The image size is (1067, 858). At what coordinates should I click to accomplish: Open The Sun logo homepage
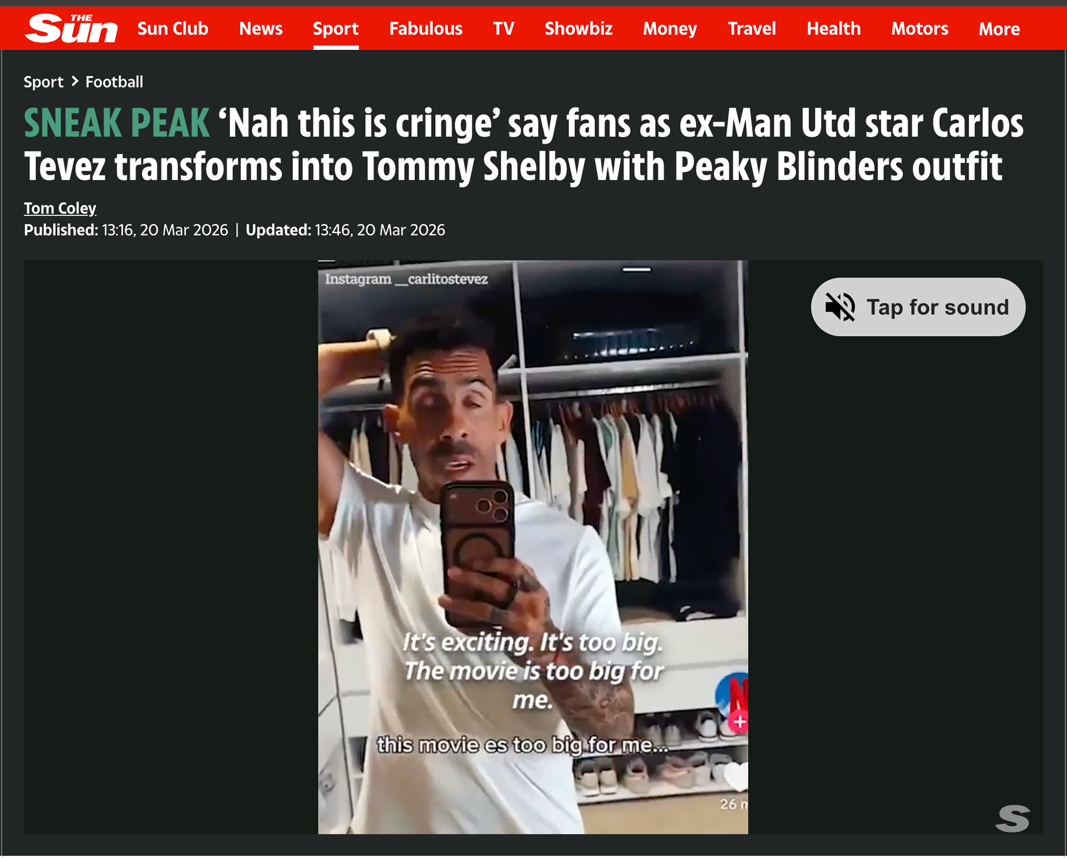71,28
